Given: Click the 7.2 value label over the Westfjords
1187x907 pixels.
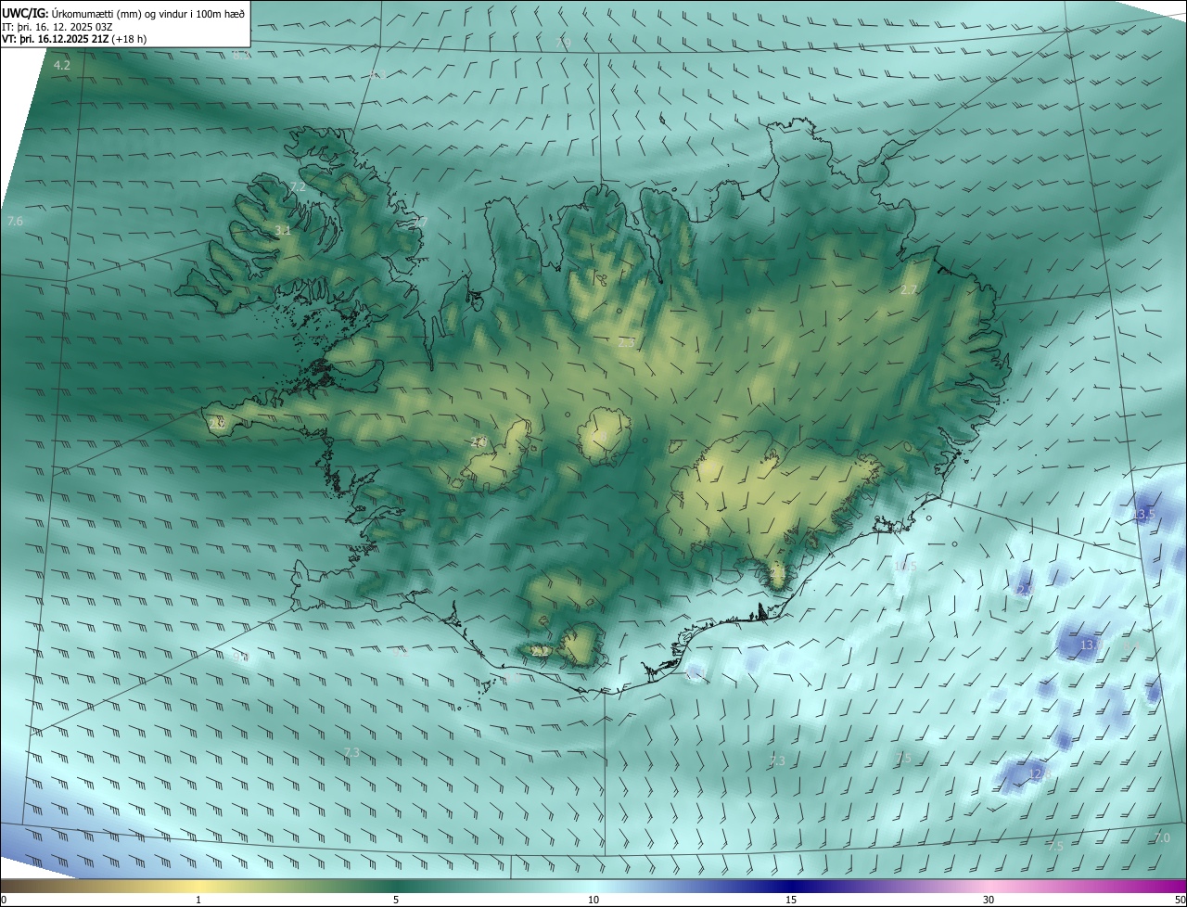Looking at the screenshot, I should [298, 186].
